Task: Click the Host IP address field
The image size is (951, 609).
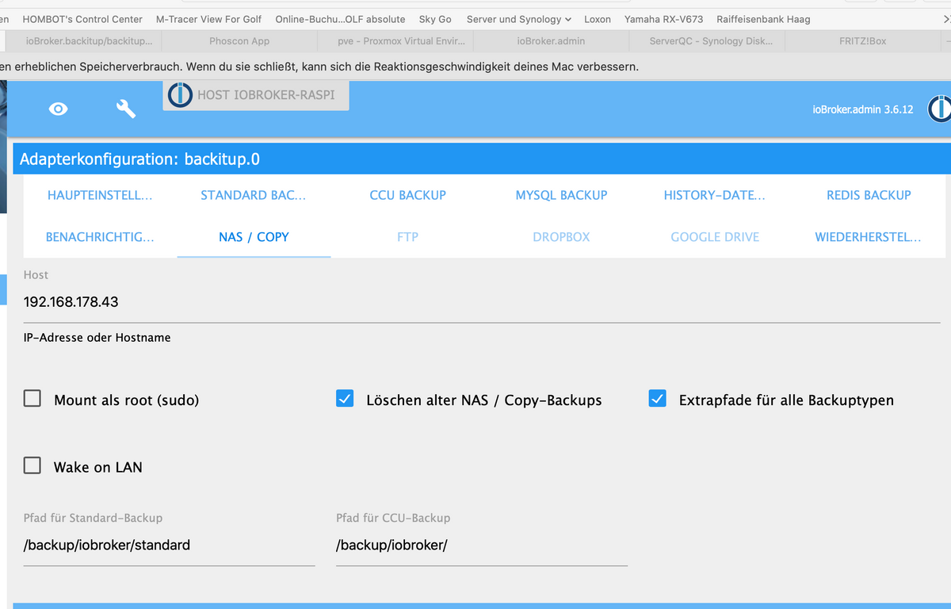Action: click(482, 302)
